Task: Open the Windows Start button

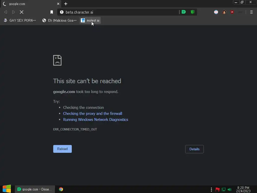Action: pyautogui.click(x=7, y=189)
